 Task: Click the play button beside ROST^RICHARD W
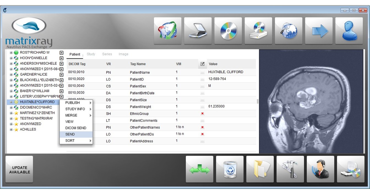point(61,52)
